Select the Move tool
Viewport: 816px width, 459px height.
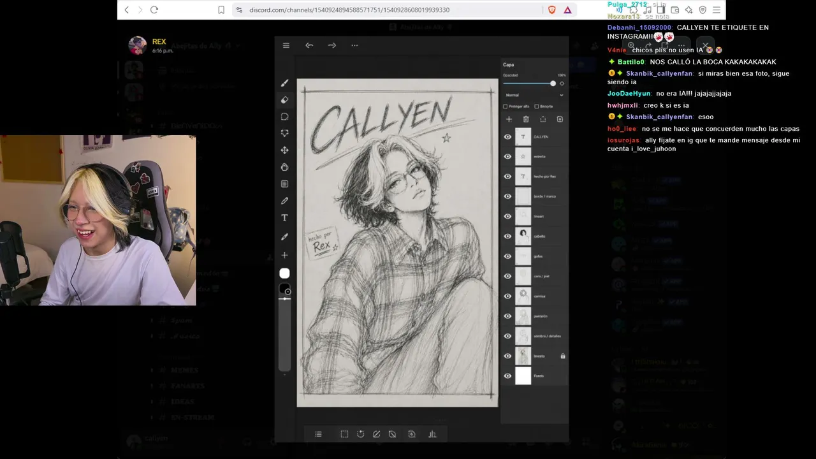[284, 150]
